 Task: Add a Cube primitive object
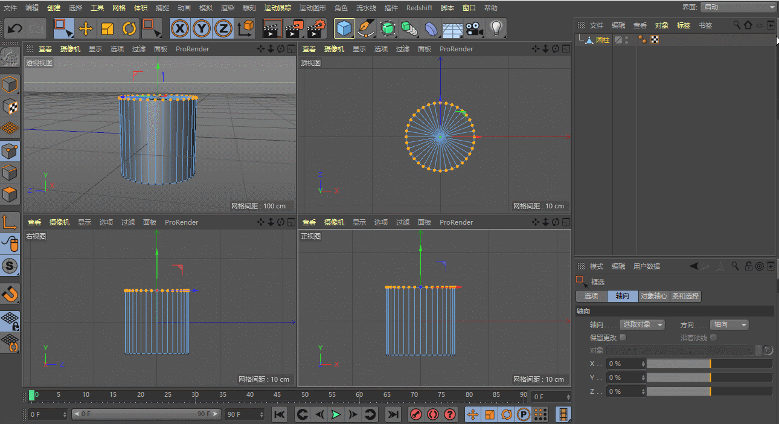pos(344,28)
